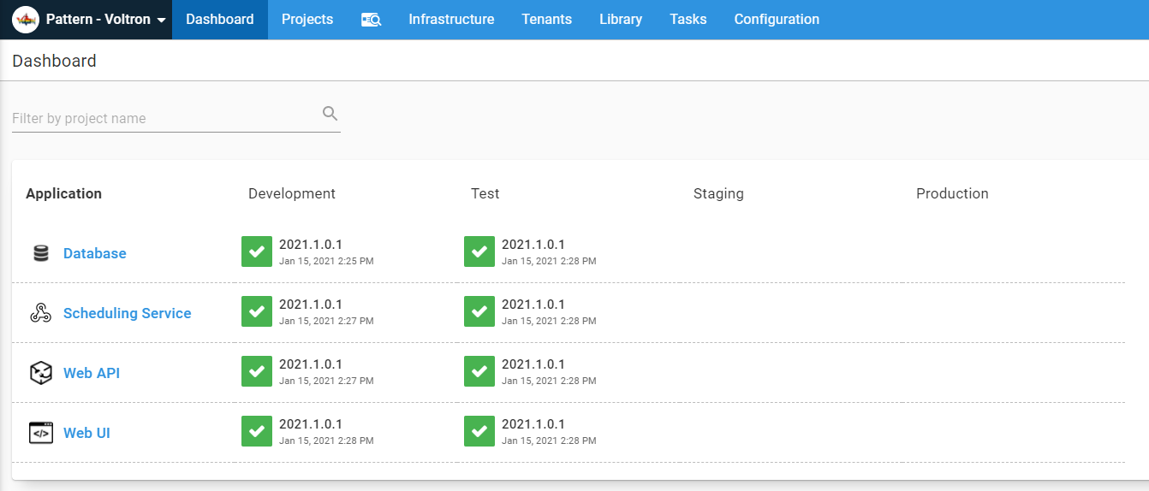Expand the Pattern - Voltron space switcher

click(89, 20)
